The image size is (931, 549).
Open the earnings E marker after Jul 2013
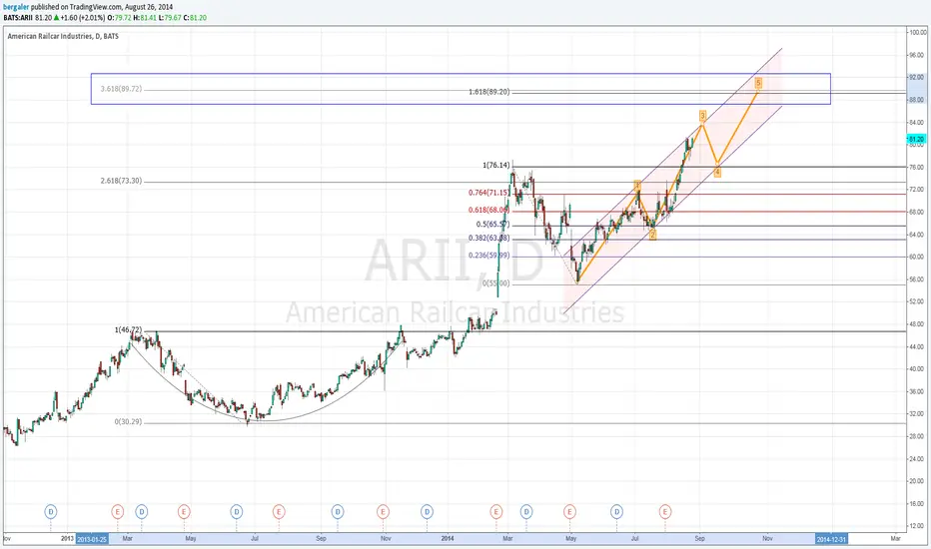click(x=279, y=511)
